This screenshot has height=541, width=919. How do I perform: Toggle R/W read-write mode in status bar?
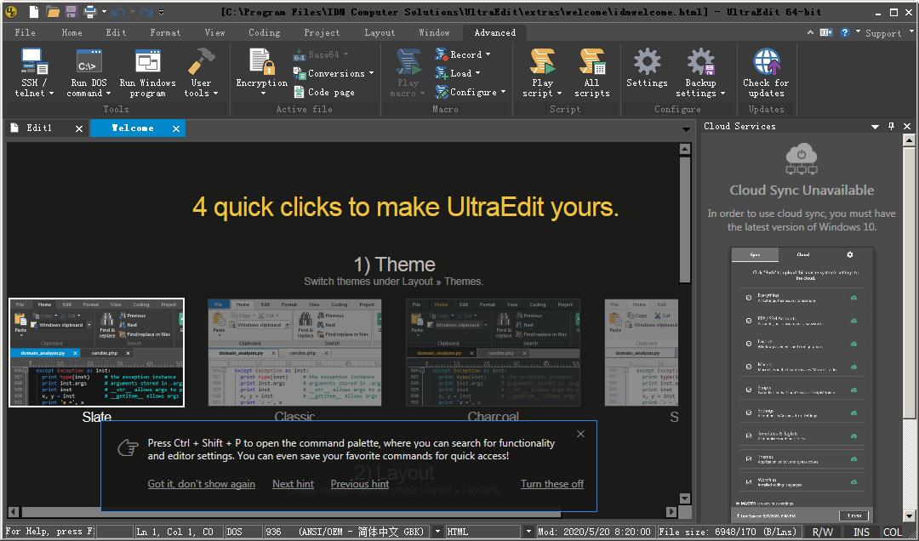[822, 532]
